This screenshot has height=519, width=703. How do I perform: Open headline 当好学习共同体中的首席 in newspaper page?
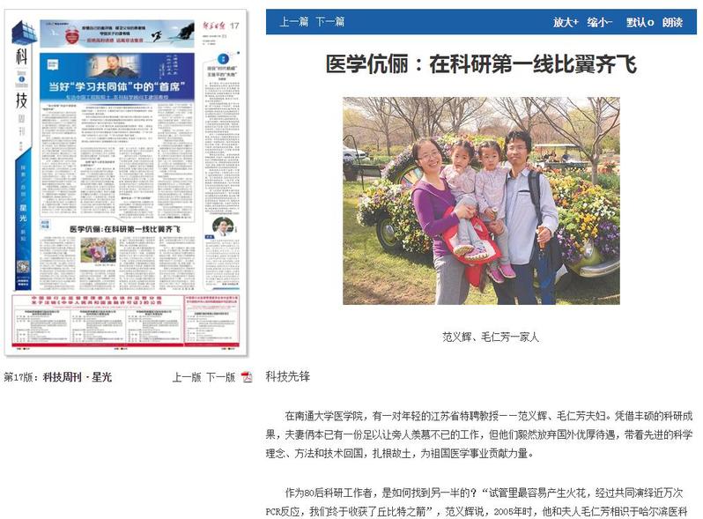[117, 86]
